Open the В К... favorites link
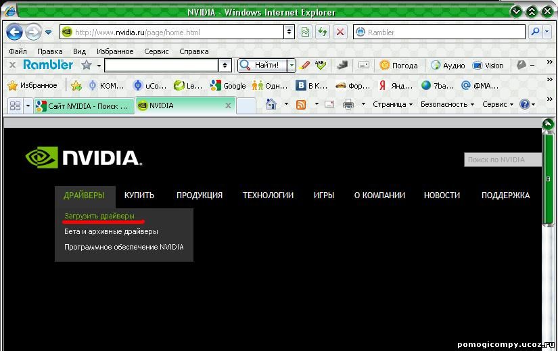This screenshot has width=558, height=351. pyautogui.click(x=311, y=85)
